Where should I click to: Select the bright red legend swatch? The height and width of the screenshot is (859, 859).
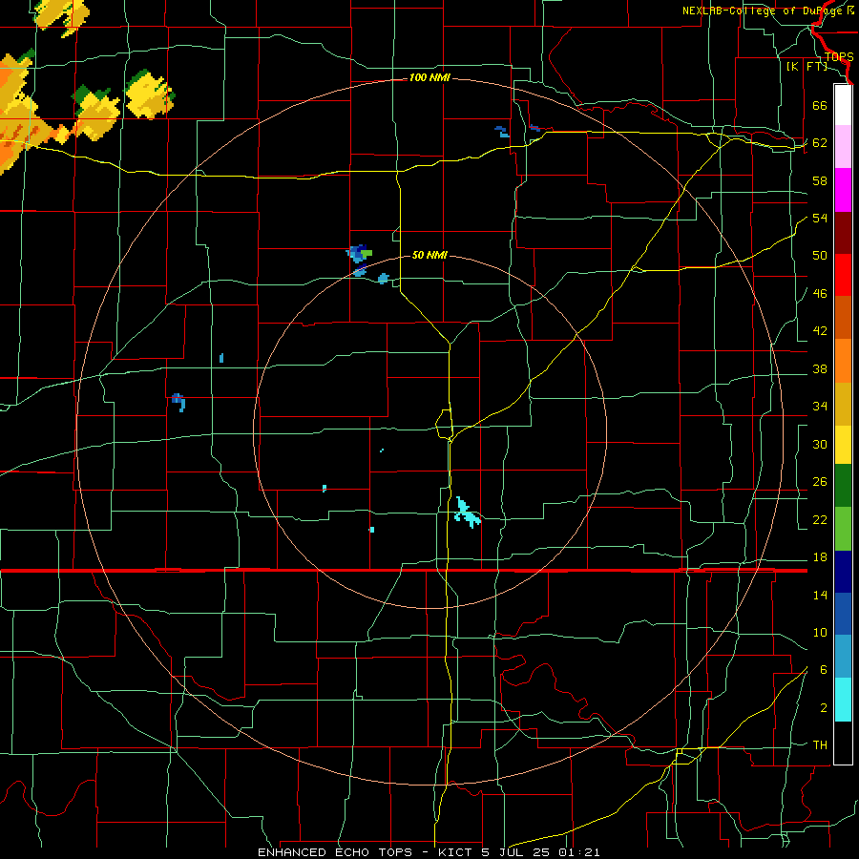(843, 275)
